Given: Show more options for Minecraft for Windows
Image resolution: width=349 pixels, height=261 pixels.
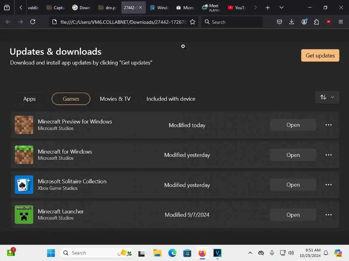Looking at the screenshot, I should (329, 155).
